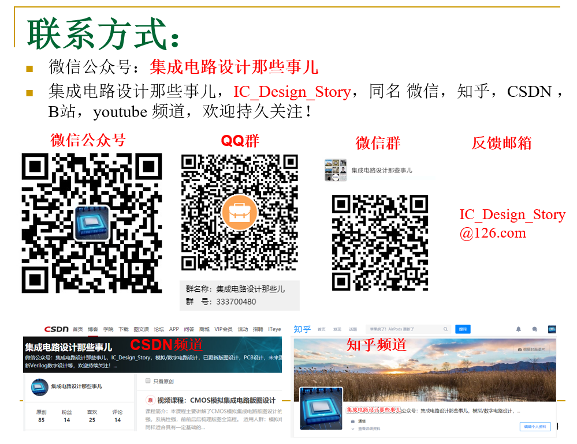Open Zhihu messages chat bubble icon
577x444 pixels.
535,329
